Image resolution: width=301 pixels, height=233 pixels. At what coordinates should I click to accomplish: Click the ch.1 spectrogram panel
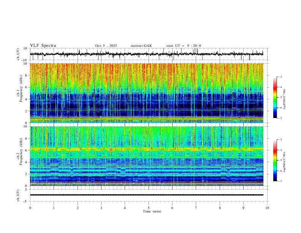coord(146,93)
